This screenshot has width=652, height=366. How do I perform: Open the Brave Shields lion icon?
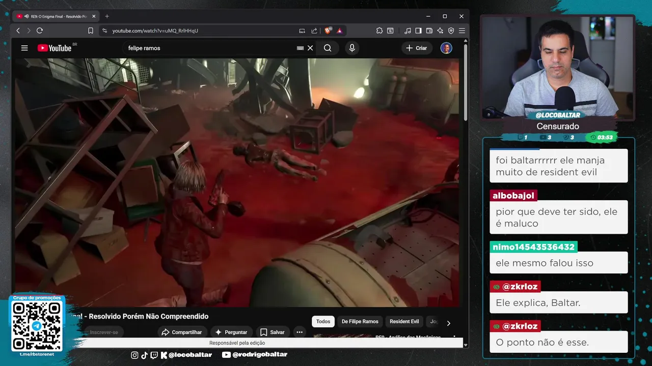click(x=328, y=30)
